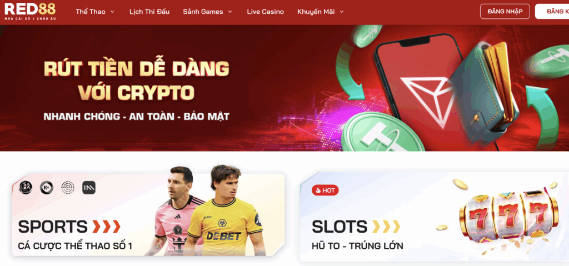Select the dotted circle provider icon
Viewport: 569px width, 266px height.
click(67, 187)
